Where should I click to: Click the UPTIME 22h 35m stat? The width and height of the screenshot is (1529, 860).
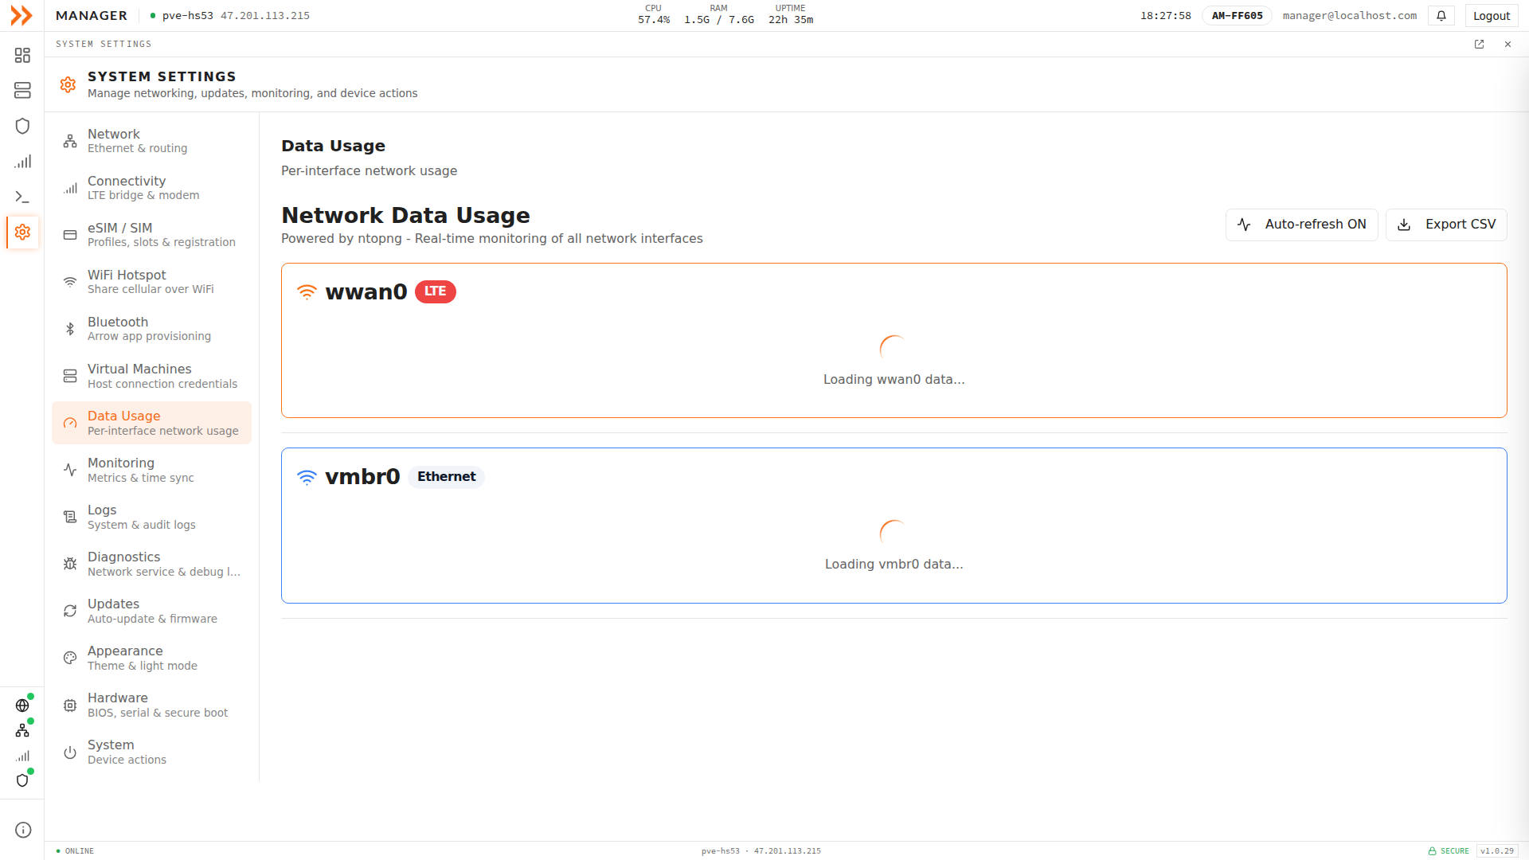791,14
